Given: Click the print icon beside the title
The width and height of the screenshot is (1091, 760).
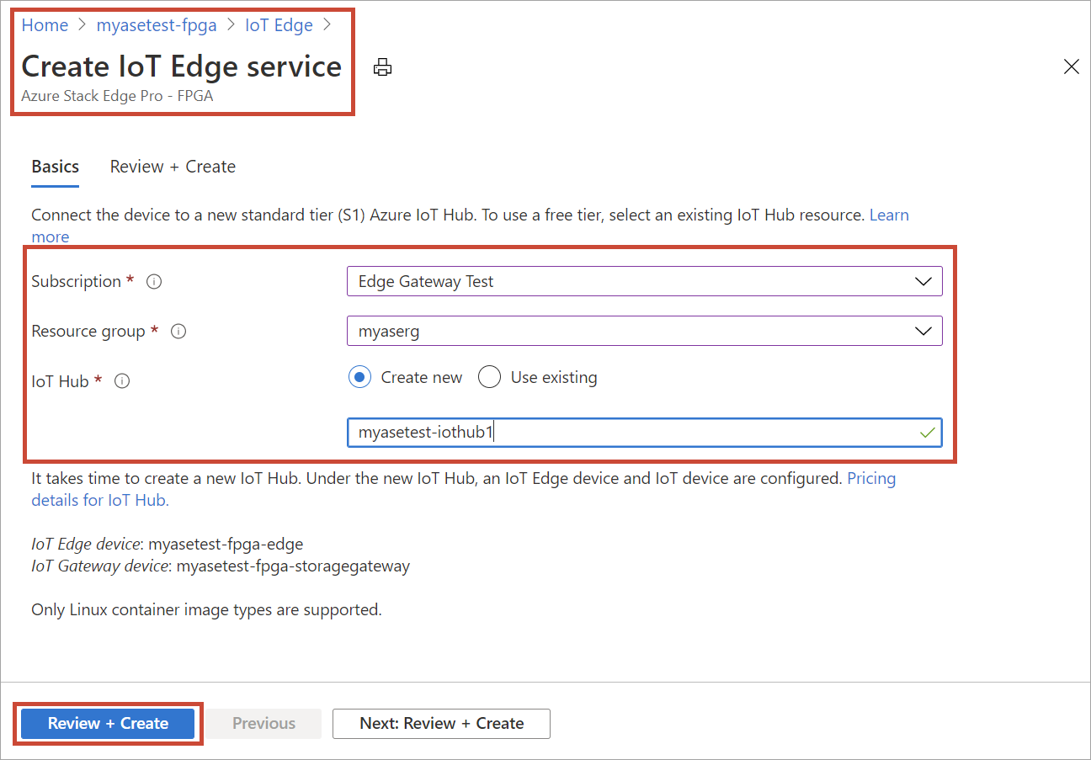Looking at the screenshot, I should click(383, 67).
